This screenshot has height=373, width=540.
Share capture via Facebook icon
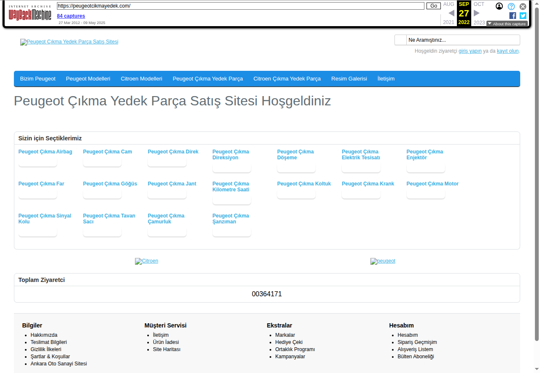(513, 16)
